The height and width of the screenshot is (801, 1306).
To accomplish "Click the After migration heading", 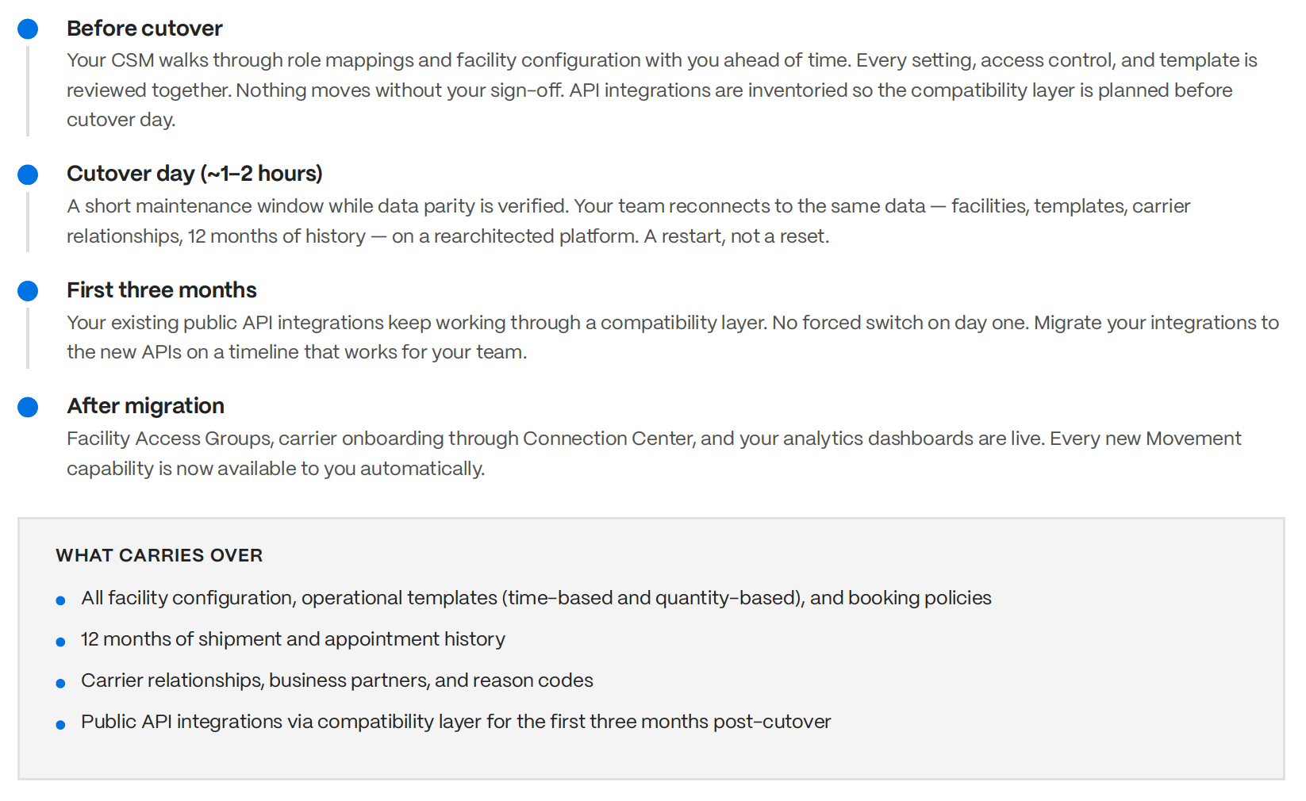I will click(x=145, y=406).
